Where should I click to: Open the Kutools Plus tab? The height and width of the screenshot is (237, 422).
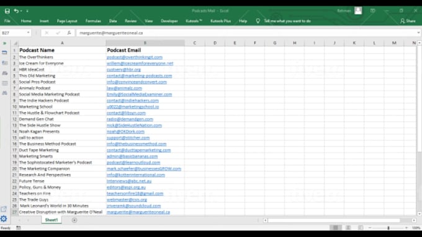221,21
